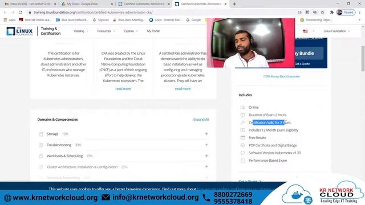365x205 pixels.
Task: Open the Catalog dropdown menu
Action: [81, 31]
